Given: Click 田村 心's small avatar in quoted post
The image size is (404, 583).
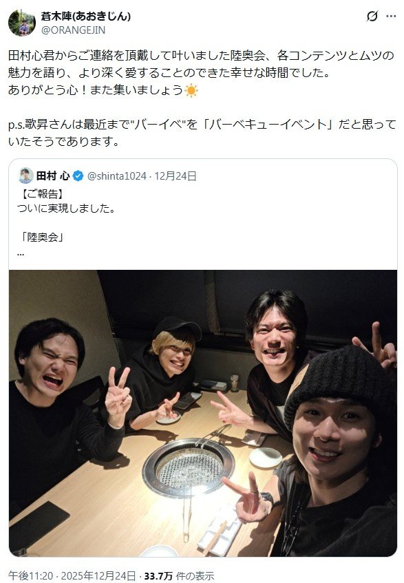Looking at the screenshot, I should [25, 176].
